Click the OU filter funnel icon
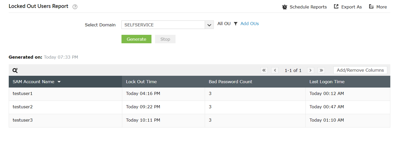 [236, 24]
